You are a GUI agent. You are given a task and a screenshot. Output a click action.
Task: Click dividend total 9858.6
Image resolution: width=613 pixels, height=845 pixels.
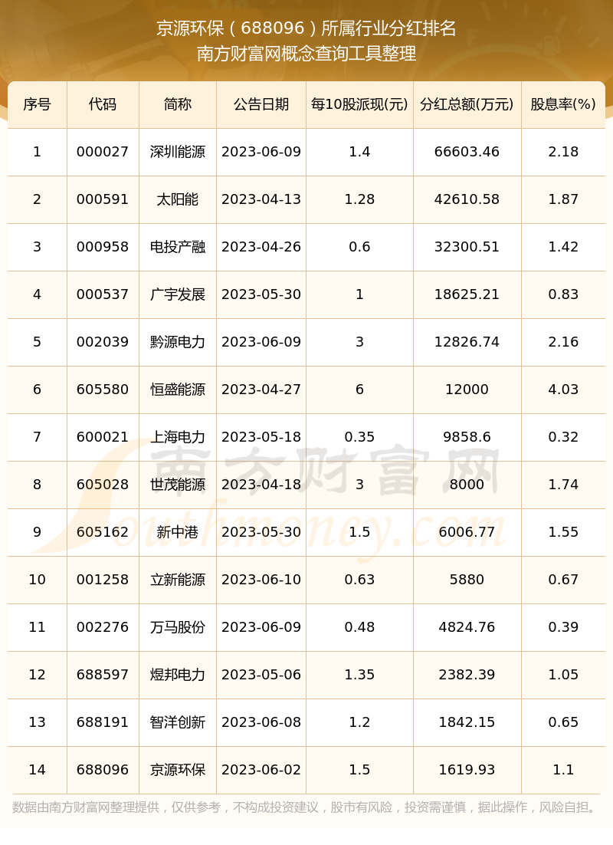tap(467, 437)
